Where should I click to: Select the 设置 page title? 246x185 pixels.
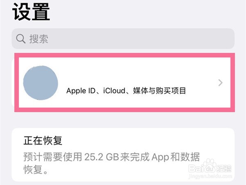click(31, 12)
